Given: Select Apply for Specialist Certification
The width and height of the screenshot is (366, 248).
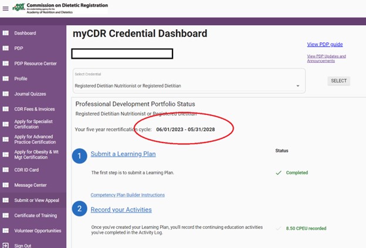Looking at the screenshot, I should [33, 124].
